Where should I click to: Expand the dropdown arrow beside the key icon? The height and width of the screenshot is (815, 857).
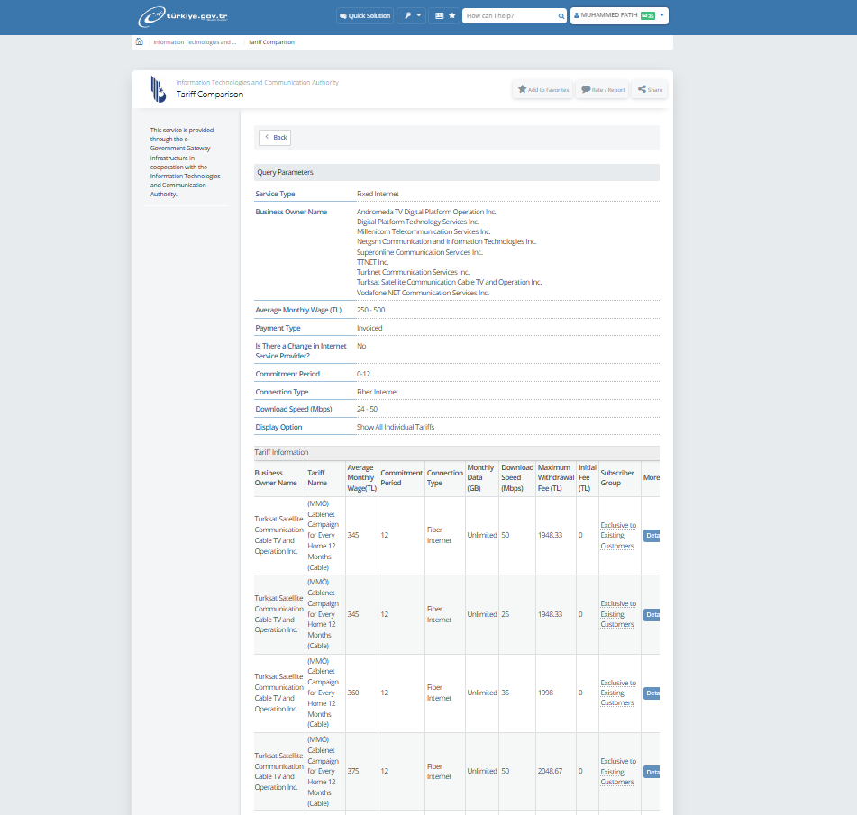click(x=419, y=15)
